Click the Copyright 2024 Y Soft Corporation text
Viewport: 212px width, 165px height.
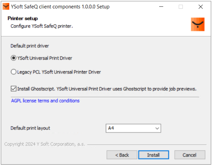pyautogui.click(x=45, y=144)
